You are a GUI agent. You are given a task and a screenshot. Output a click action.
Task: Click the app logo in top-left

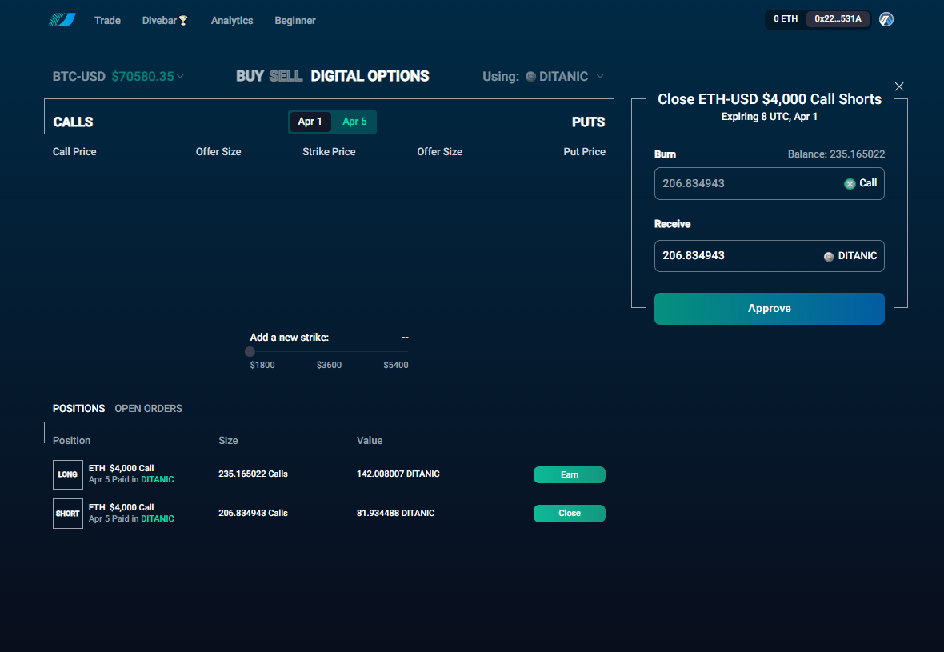(61, 20)
